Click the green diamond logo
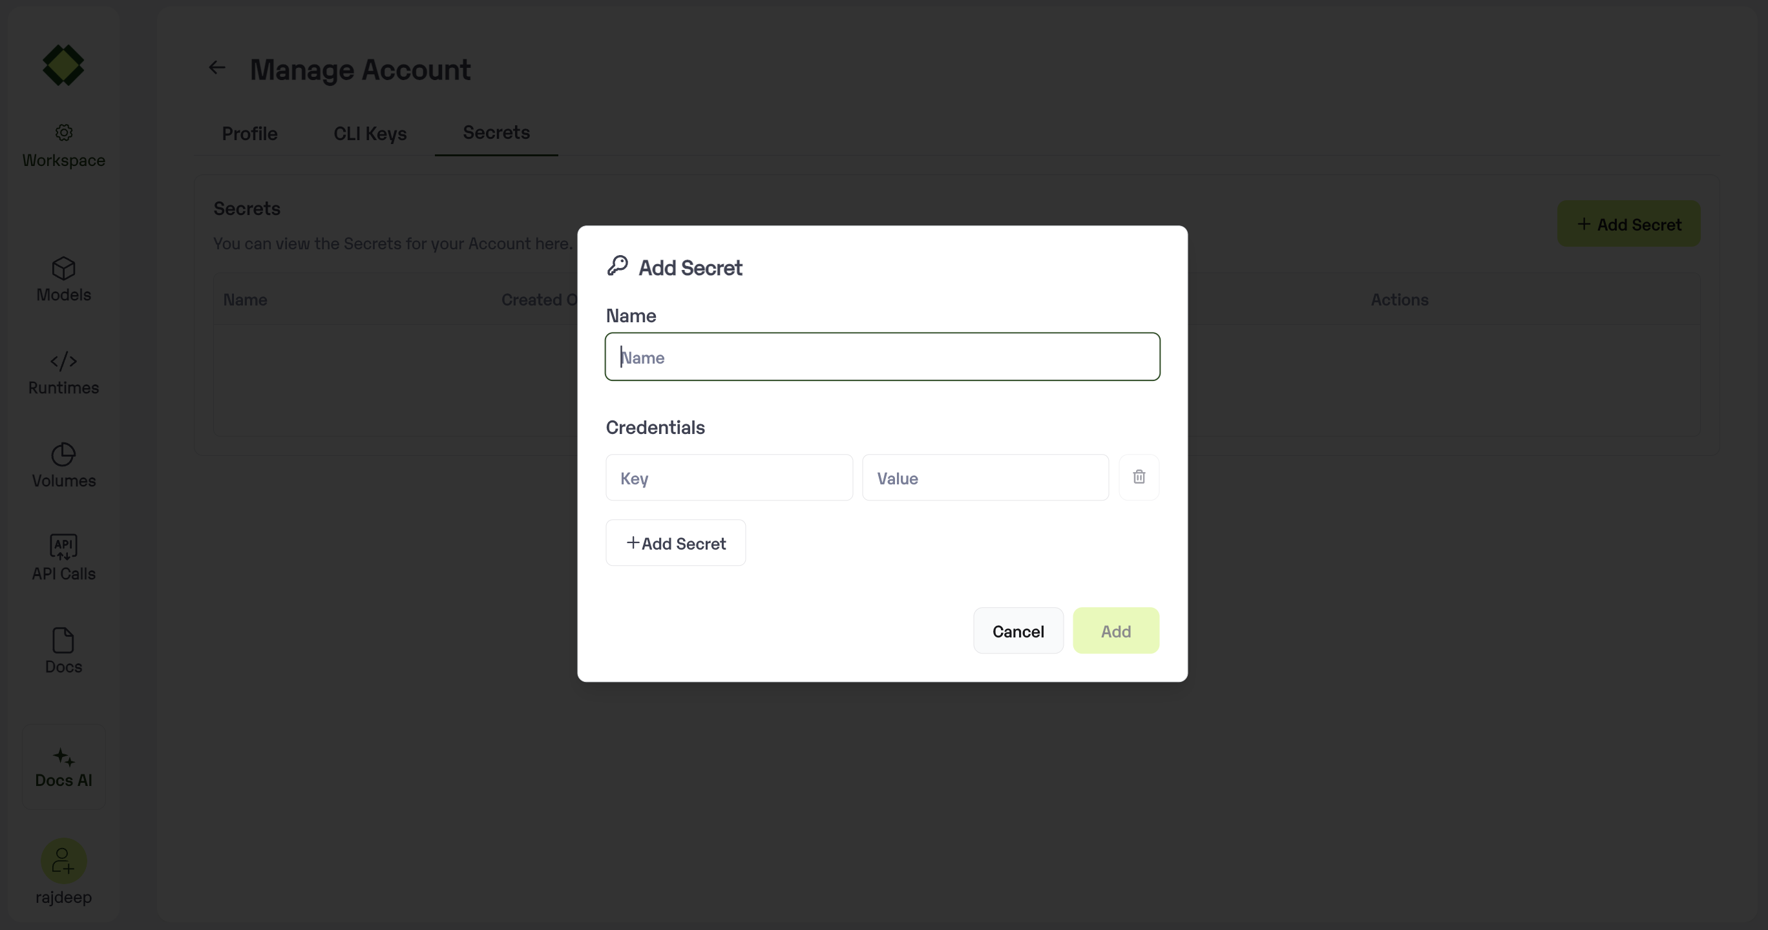 [63, 65]
